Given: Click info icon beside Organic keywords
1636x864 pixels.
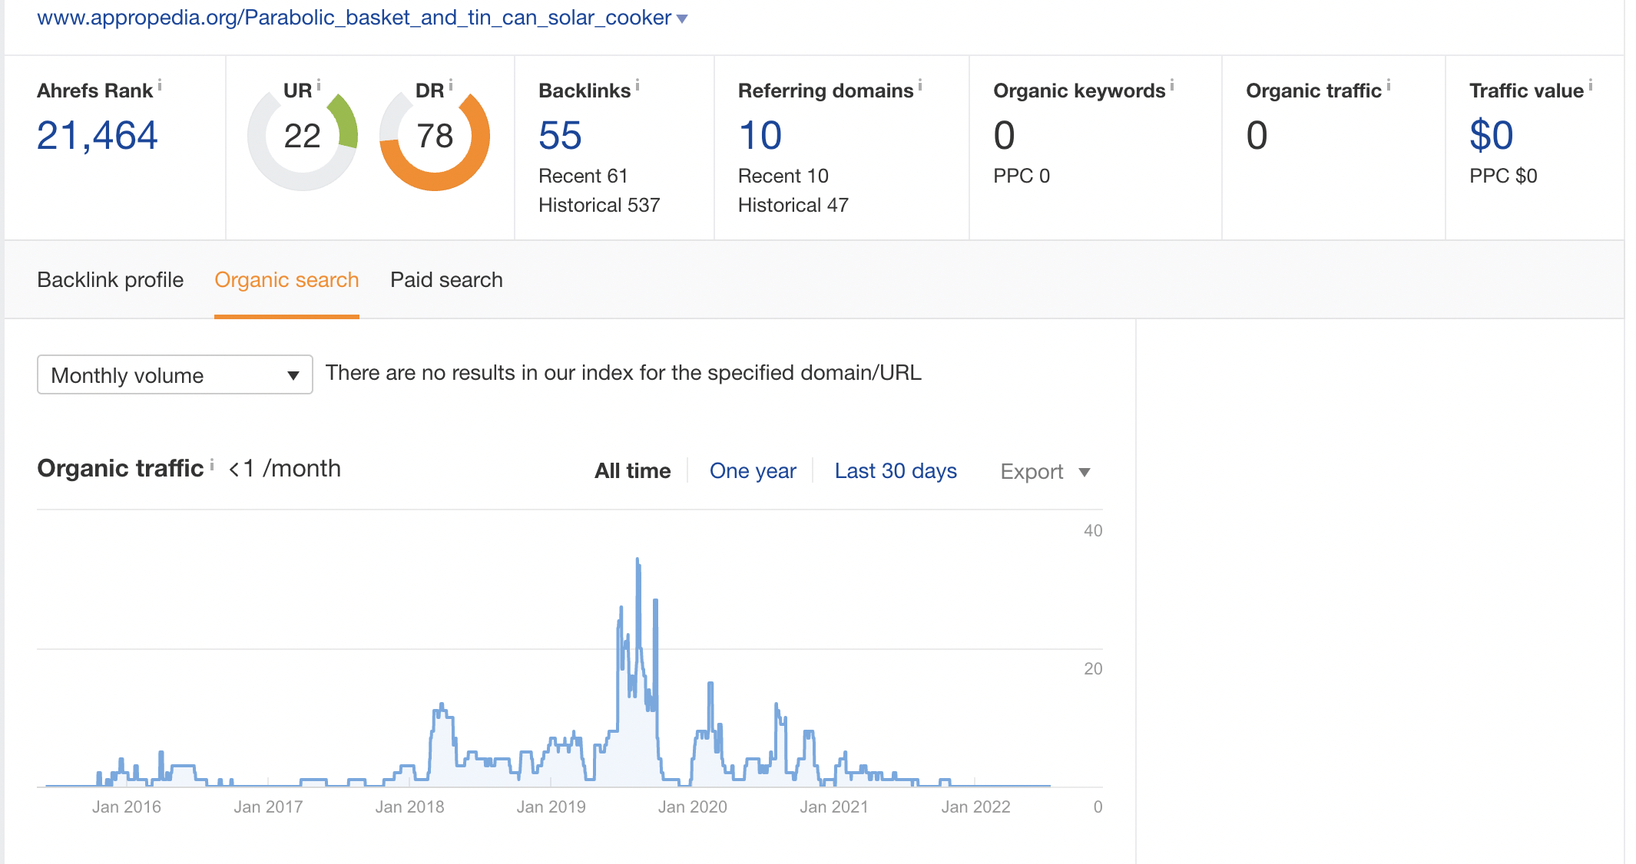Looking at the screenshot, I should tap(1172, 85).
